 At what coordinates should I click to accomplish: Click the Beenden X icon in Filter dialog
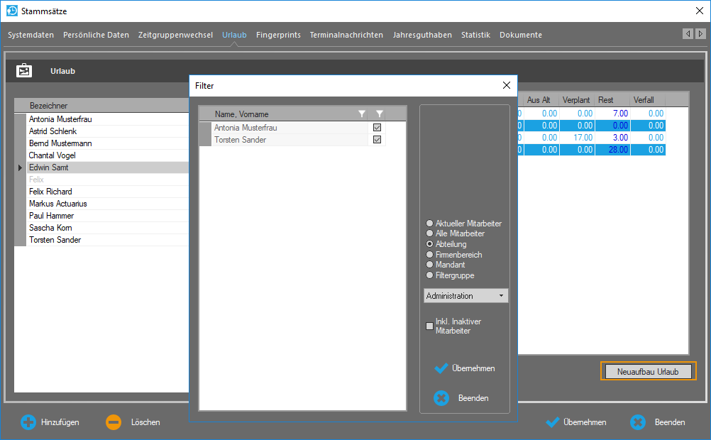[441, 398]
